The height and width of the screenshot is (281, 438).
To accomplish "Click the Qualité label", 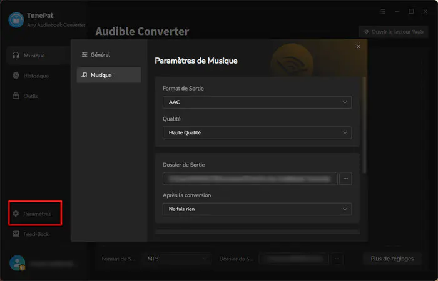I will (x=171, y=119).
